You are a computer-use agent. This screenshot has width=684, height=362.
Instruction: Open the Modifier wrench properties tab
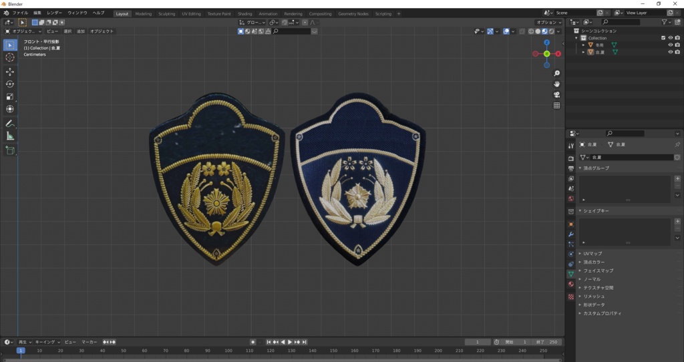pos(570,234)
